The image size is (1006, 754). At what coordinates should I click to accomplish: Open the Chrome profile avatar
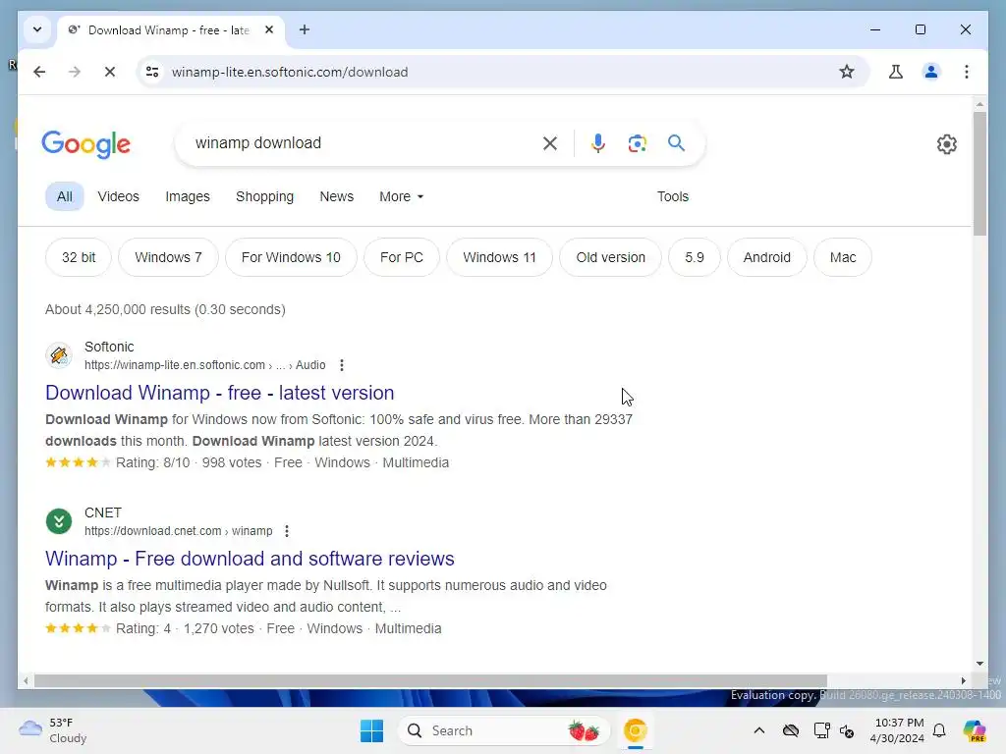click(x=931, y=72)
